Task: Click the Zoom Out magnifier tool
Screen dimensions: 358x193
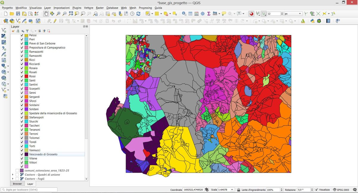Action: [x=64, y=14]
